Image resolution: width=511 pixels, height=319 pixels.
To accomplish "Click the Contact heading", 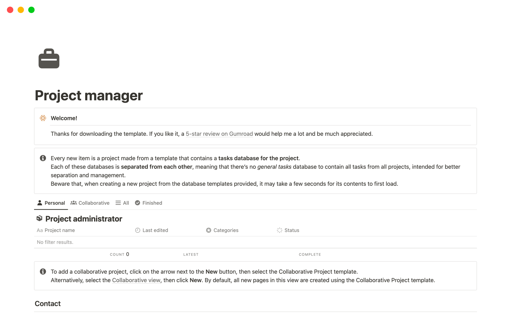I will 48,304.
